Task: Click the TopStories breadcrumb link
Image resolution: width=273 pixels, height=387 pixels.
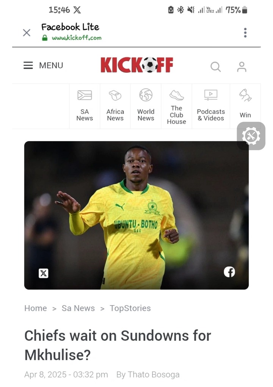Action: click(130, 309)
